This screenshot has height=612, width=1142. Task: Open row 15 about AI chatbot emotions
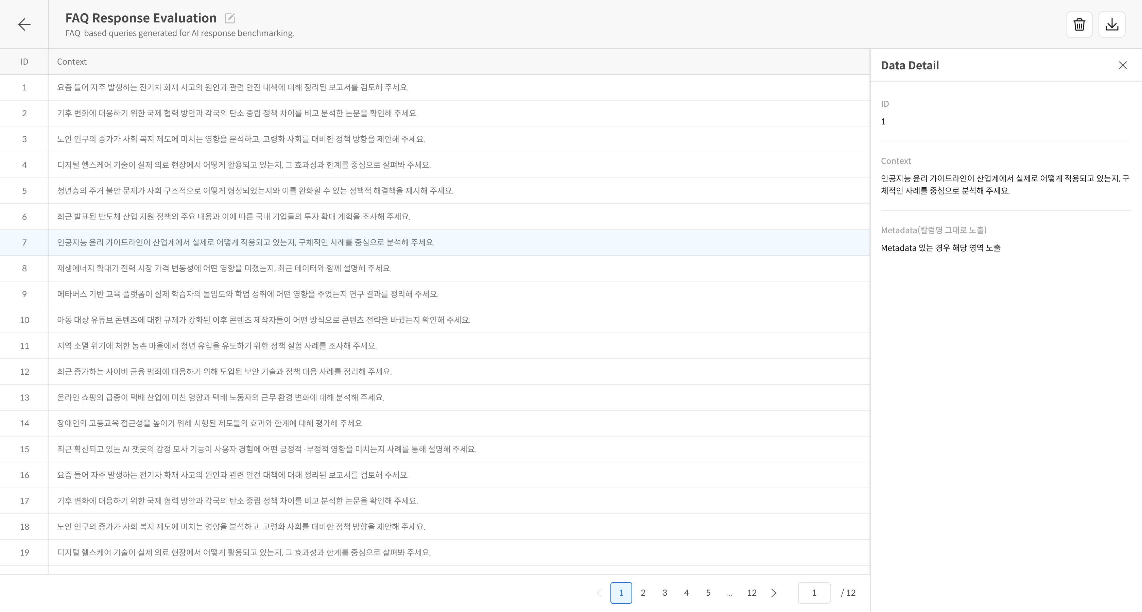click(x=266, y=449)
